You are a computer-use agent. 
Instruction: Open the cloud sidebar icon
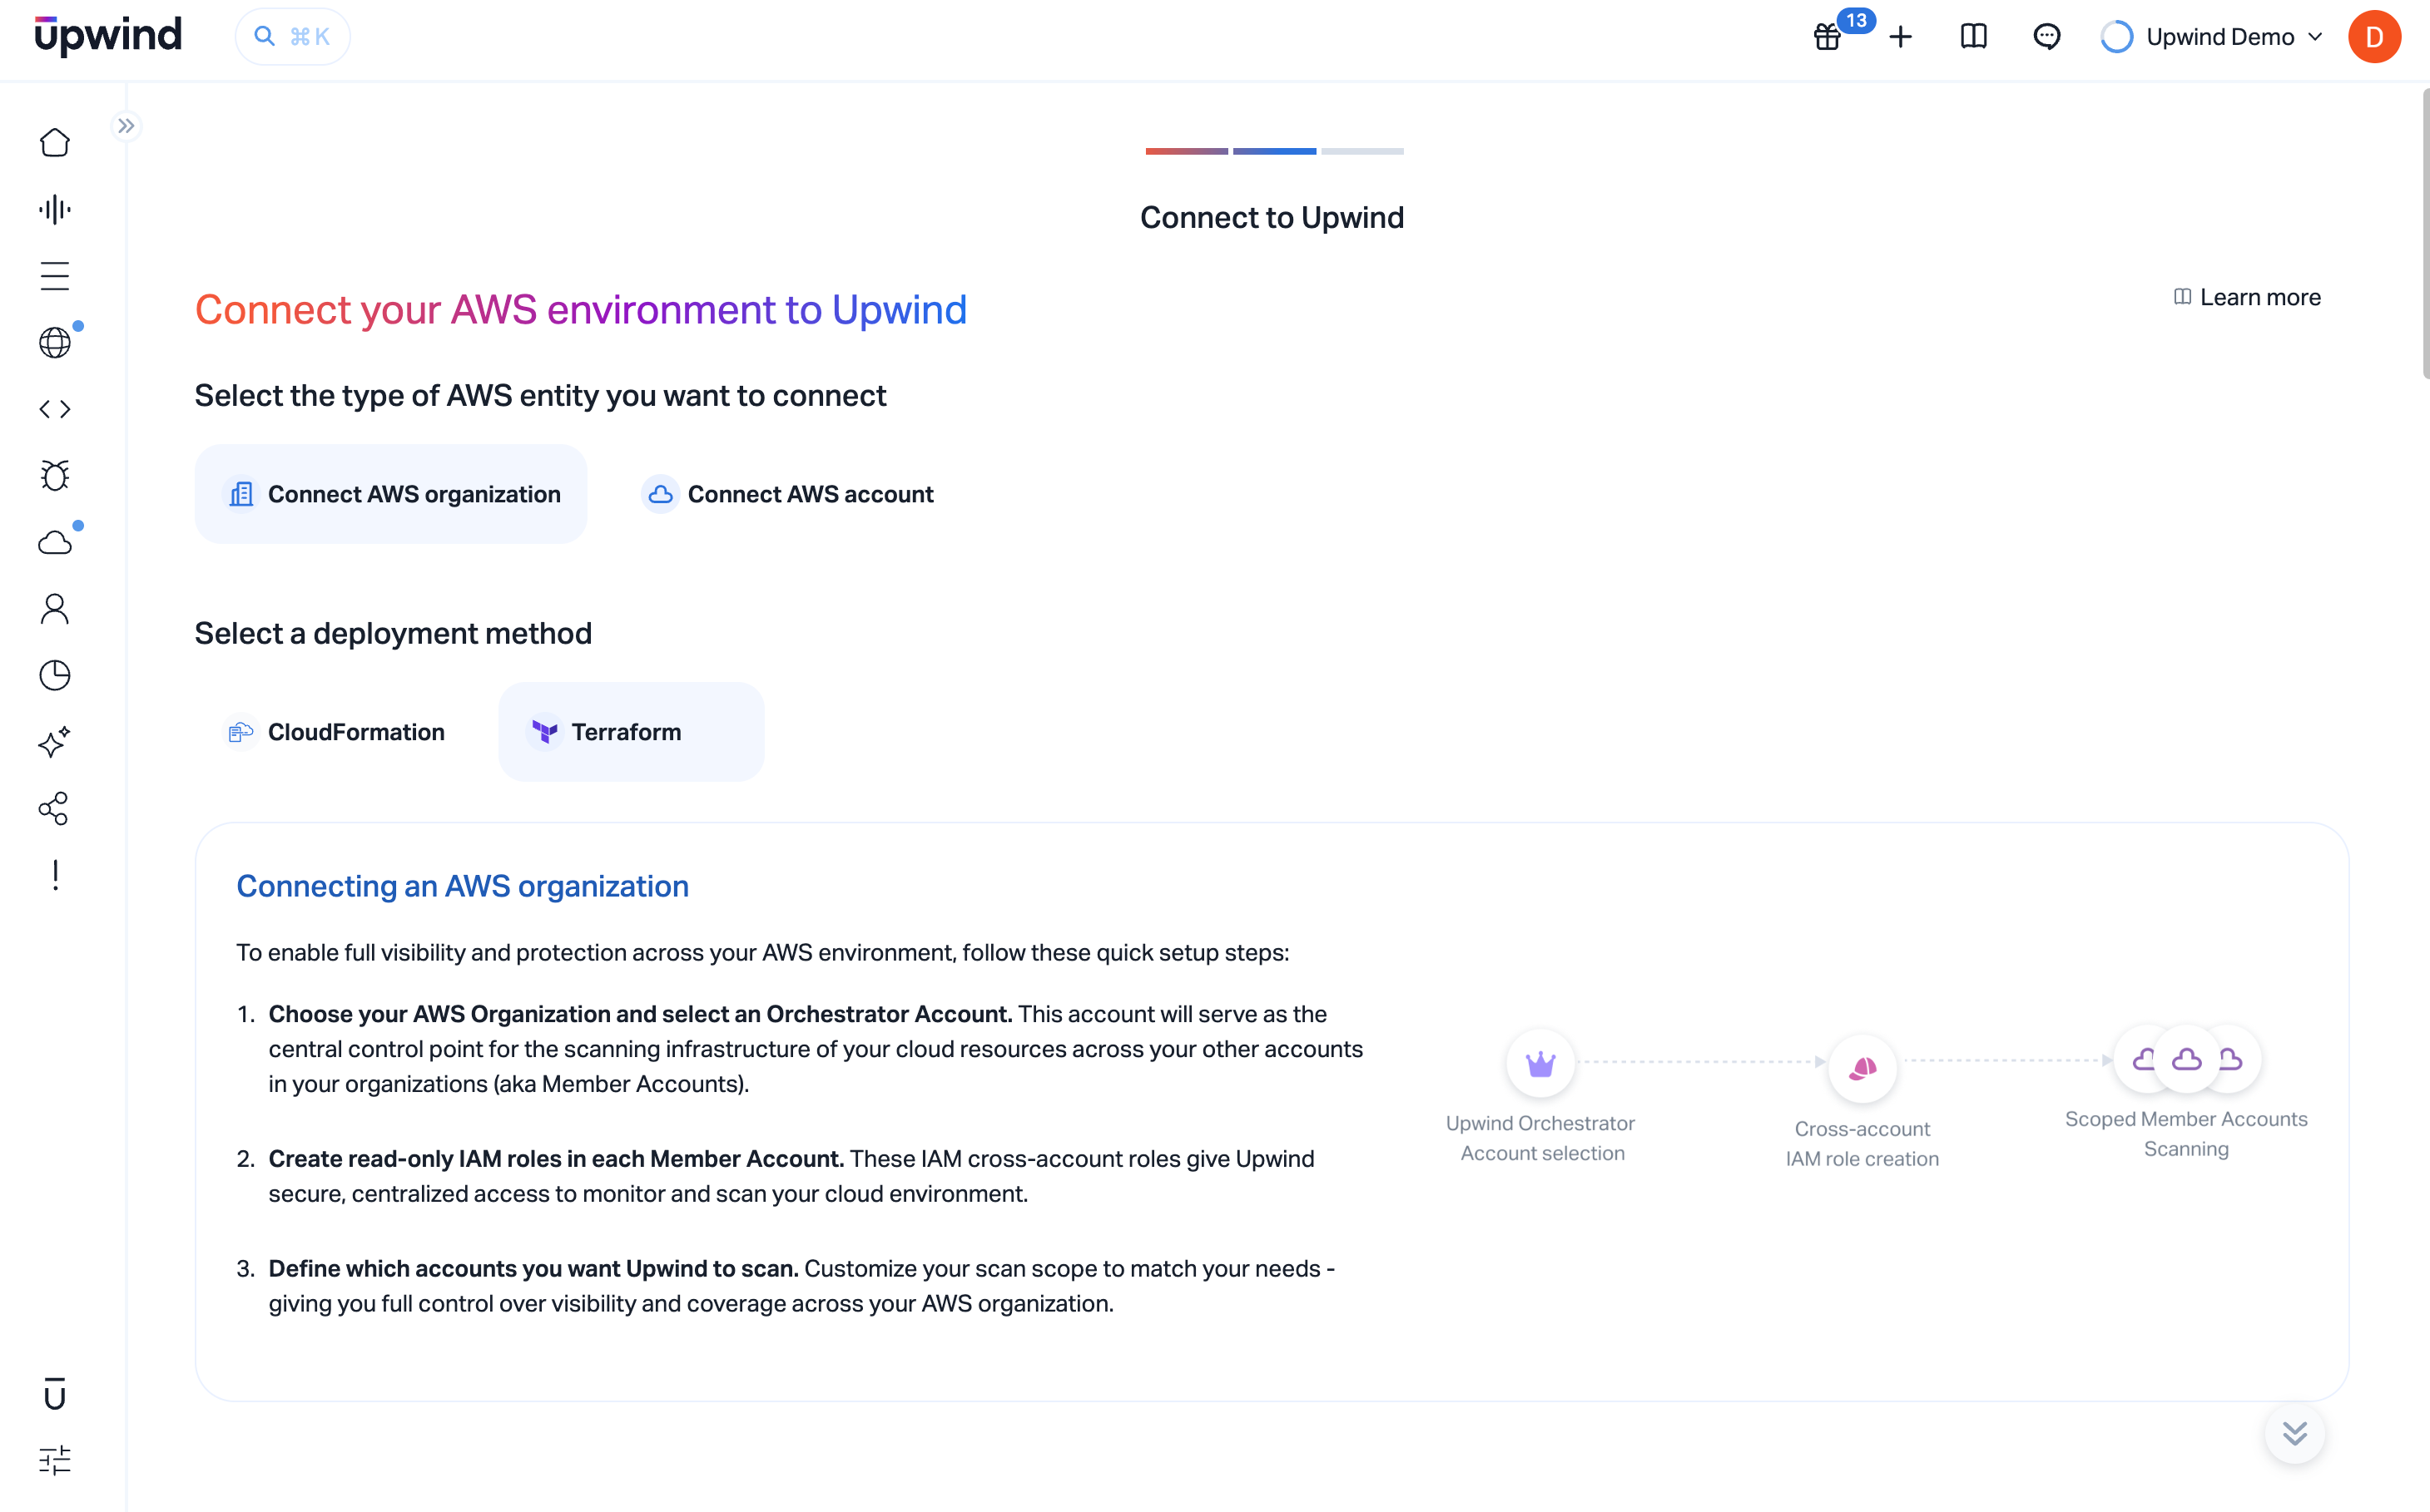coord(55,542)
